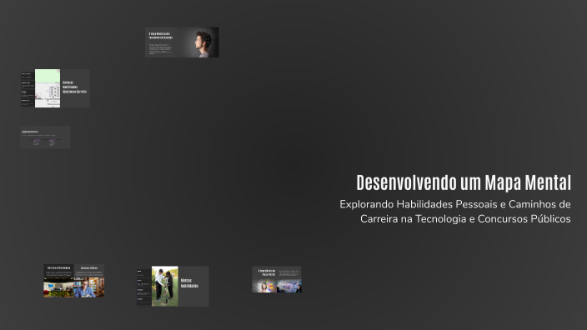Open the slide with colorful brain artwork images
The height and width of the screenshot is (330, 587).
pyautogui.click(x=277, y=279)
